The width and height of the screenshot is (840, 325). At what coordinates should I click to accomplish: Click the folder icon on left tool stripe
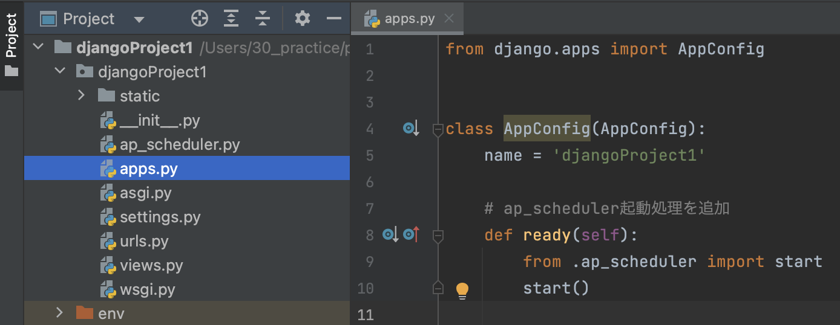[11, 71]
